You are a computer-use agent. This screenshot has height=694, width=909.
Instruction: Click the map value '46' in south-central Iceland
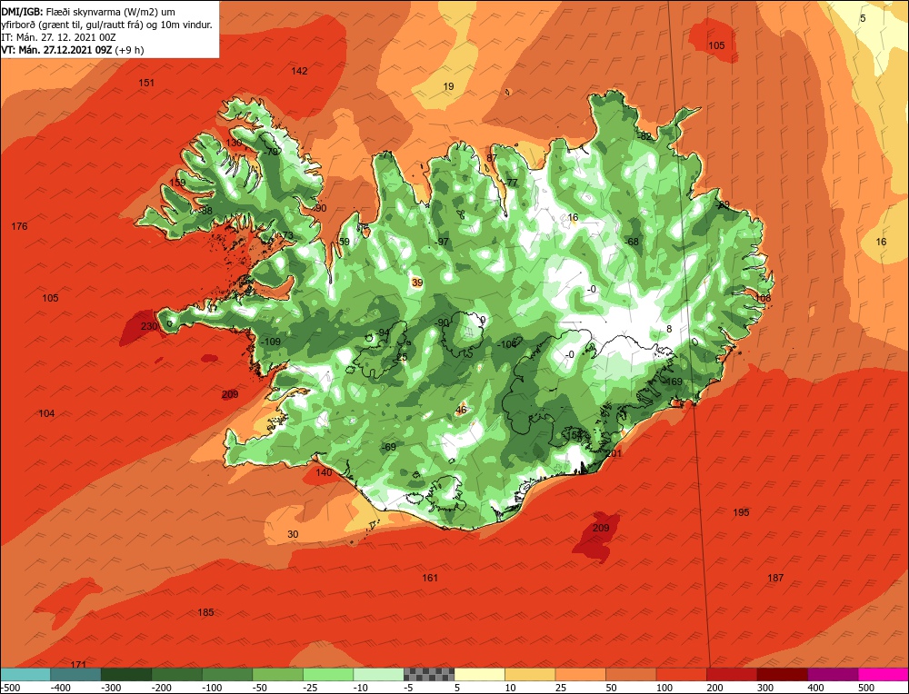tap(461, 410)
